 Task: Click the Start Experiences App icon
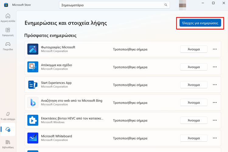click(x=33, y=85)
